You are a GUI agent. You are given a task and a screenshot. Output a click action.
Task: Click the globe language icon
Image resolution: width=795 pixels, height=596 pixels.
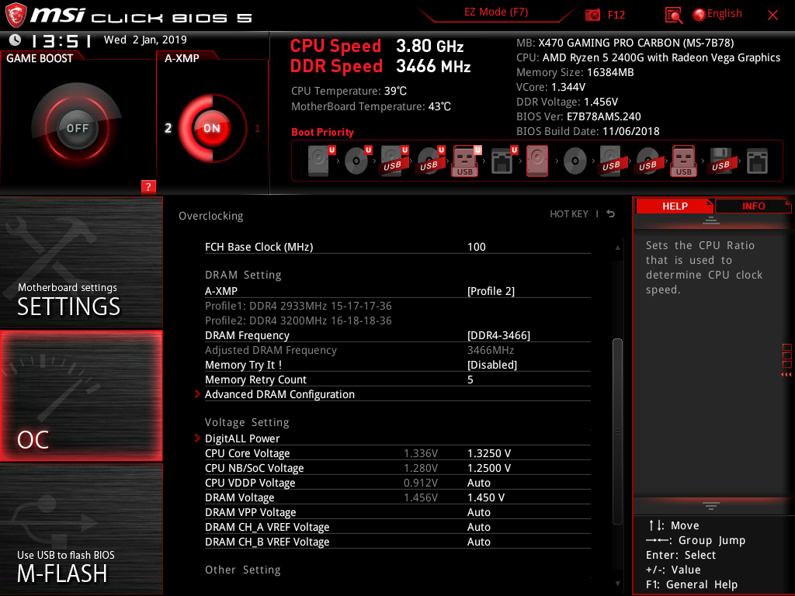point(699,15)
